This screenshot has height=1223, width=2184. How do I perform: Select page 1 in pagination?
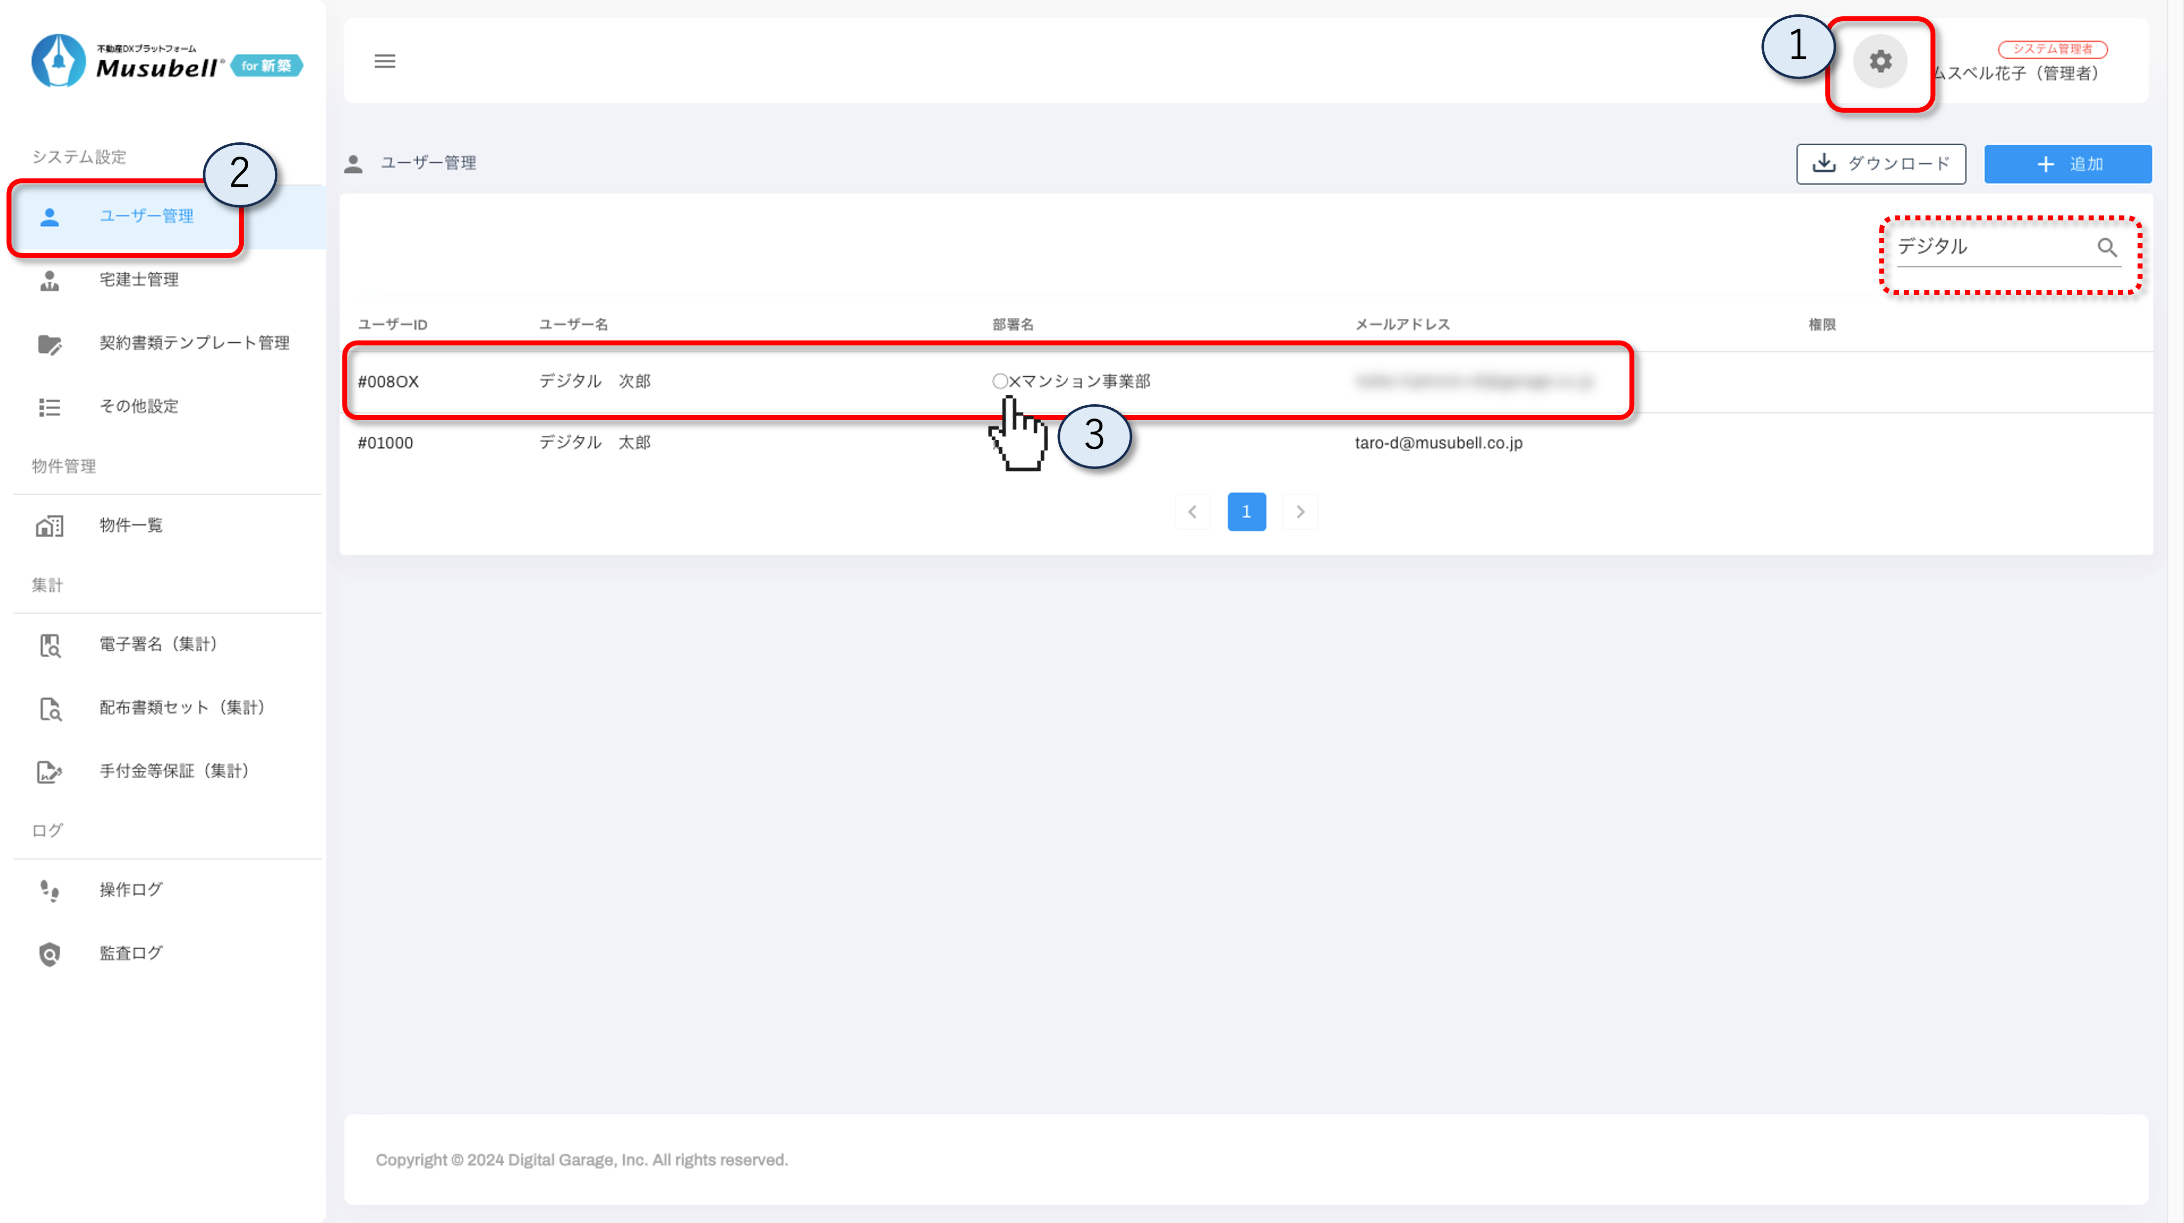click(x=1246, y=512)
